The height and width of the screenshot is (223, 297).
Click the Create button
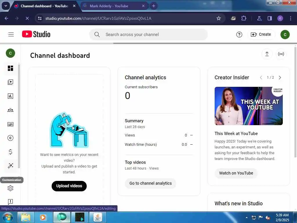261,35
